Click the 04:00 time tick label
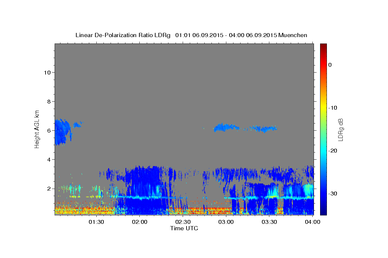The width and height of the screenshot is (388, 258). tap(312, 222)
